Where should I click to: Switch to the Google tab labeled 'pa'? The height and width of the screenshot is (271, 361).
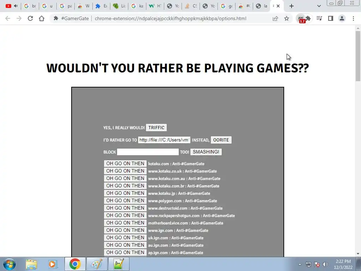coord(66,6)
